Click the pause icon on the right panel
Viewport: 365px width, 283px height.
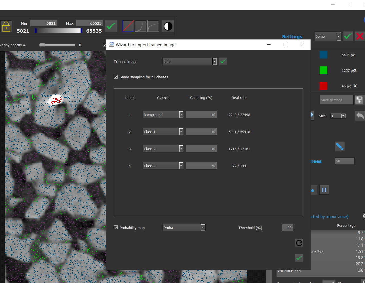[x=324, y=190]
